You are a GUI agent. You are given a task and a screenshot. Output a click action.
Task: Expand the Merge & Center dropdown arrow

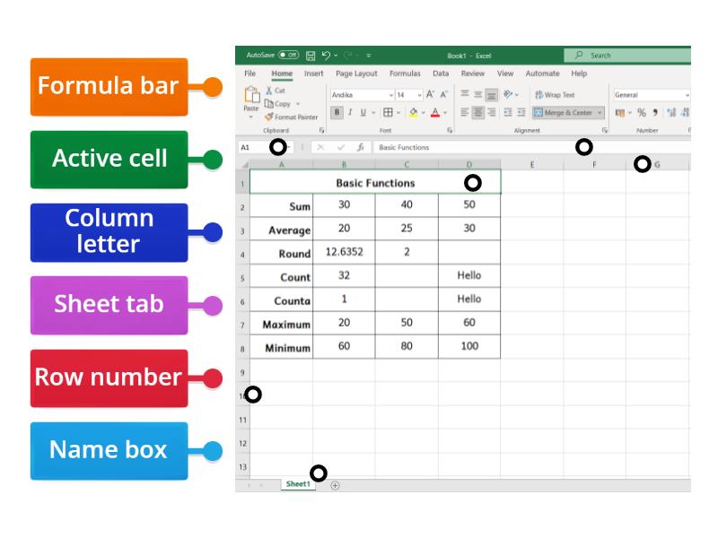(x=600, y=113)
